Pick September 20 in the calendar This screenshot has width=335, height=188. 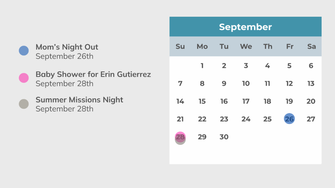click(x=311, y=101)
